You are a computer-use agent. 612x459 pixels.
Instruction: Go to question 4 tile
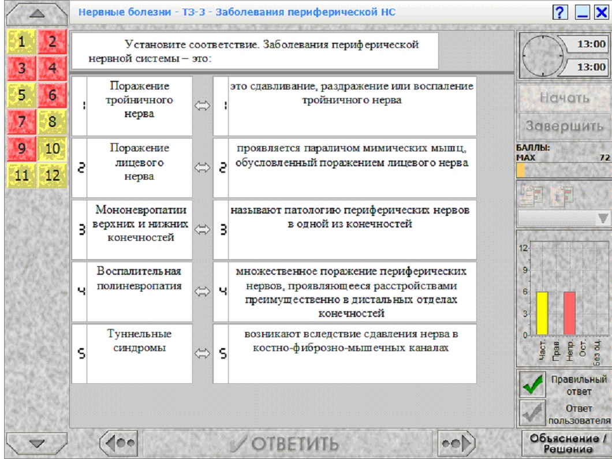tap(53, 68)
